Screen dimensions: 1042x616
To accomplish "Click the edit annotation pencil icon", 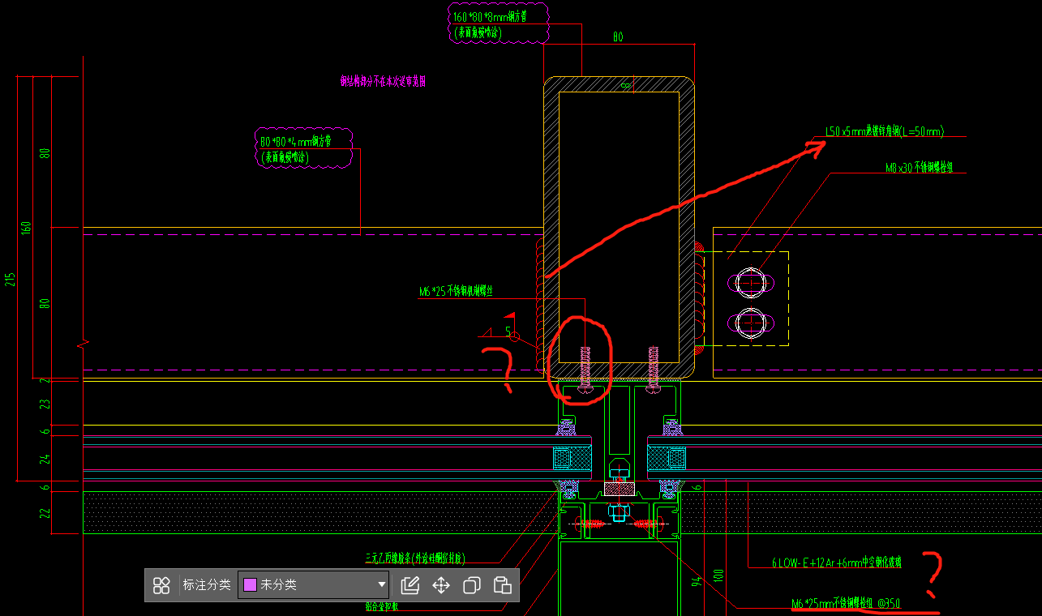I will [410, 585].
